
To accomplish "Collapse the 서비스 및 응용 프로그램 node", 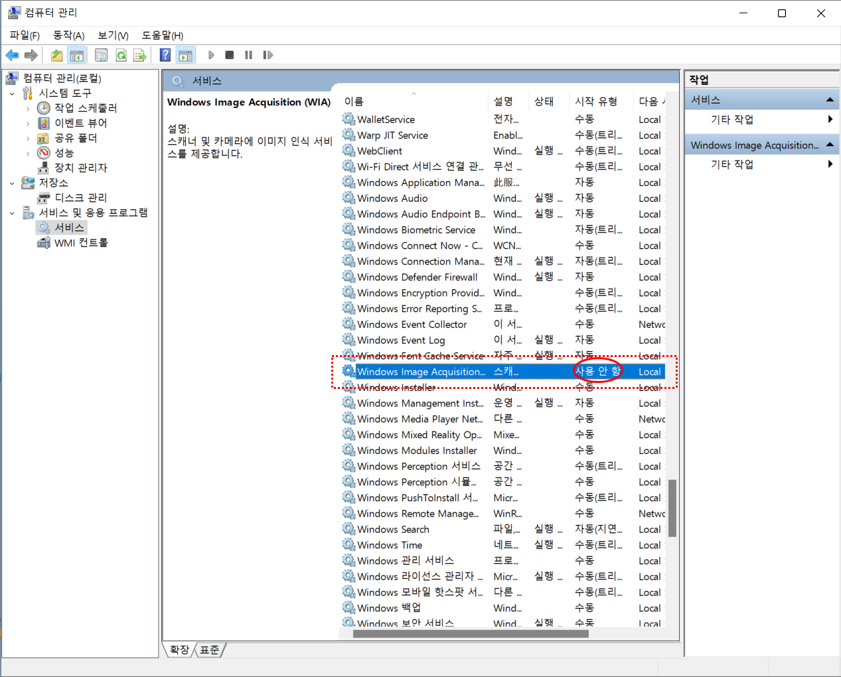I will coord(12,213).
